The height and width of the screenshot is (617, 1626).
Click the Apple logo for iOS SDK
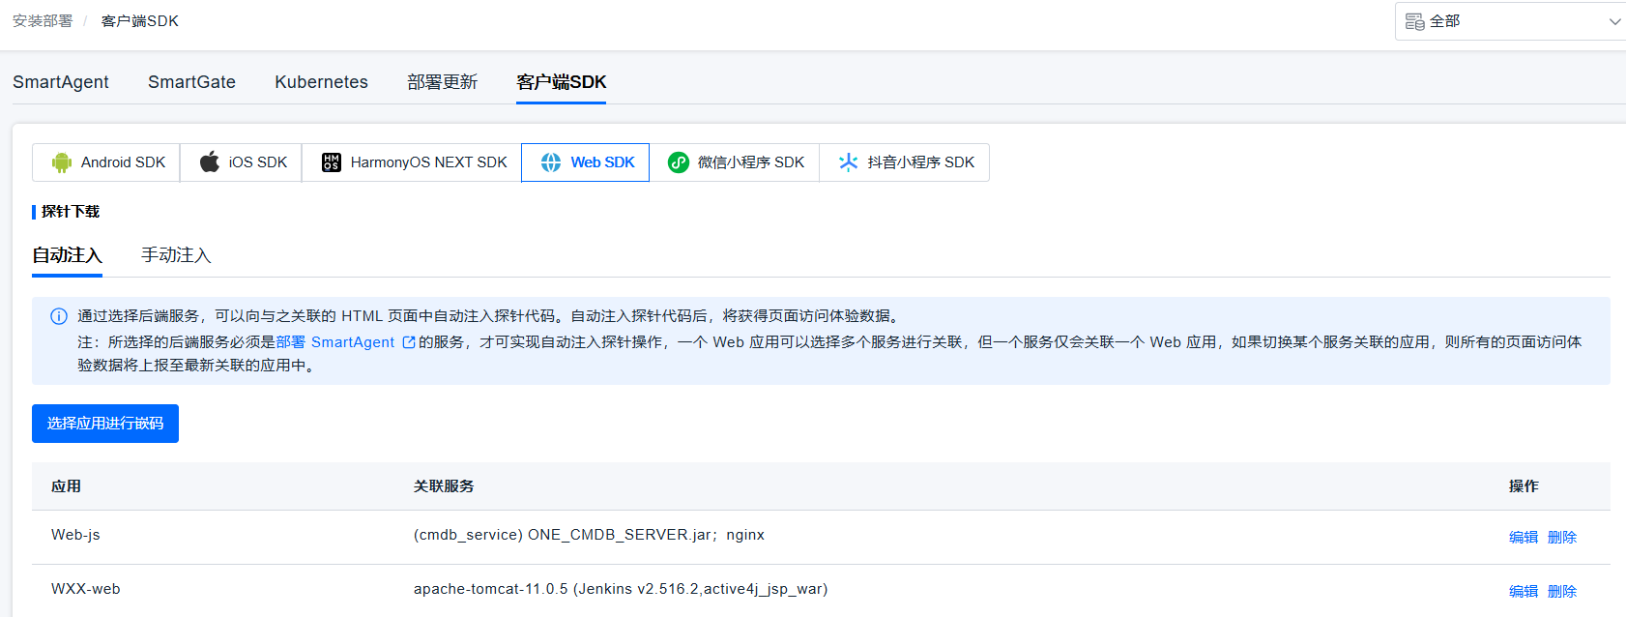(x=210, y=162)
